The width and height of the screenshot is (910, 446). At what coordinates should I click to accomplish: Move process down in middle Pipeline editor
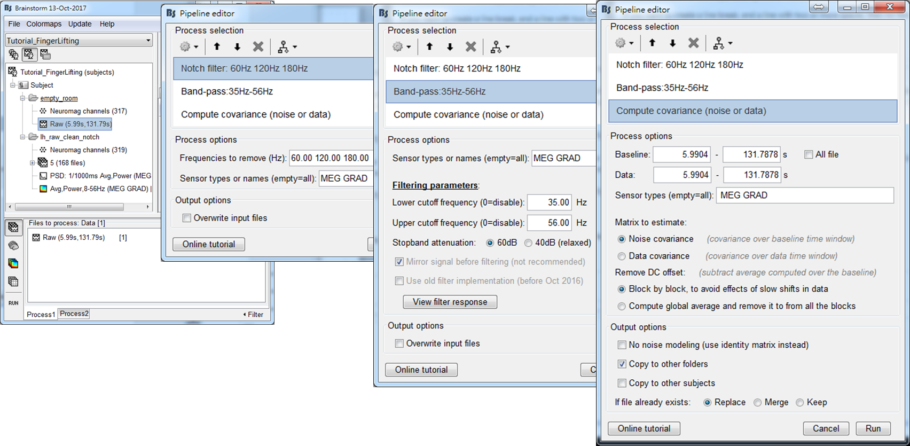450,47
